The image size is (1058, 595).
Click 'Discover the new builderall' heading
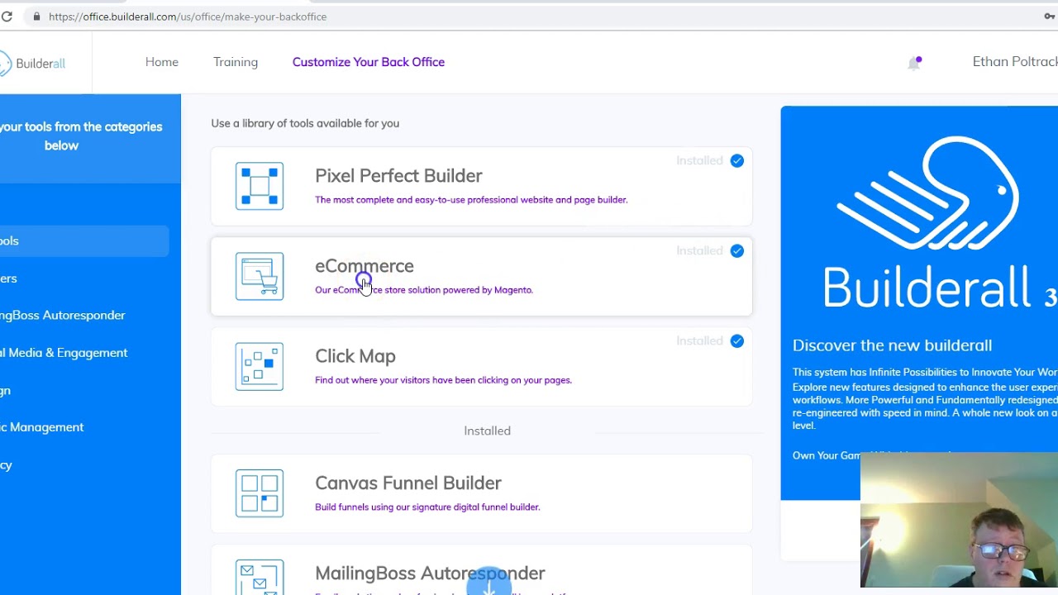892,345
